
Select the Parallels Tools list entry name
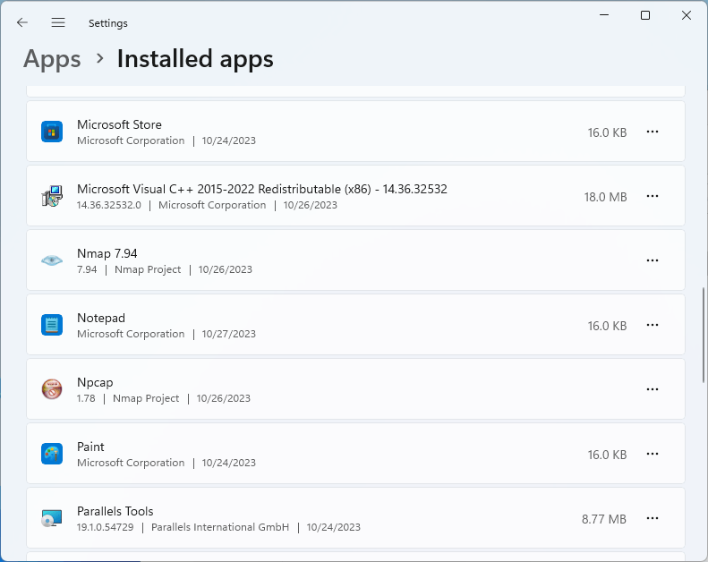tap(115, 511)
